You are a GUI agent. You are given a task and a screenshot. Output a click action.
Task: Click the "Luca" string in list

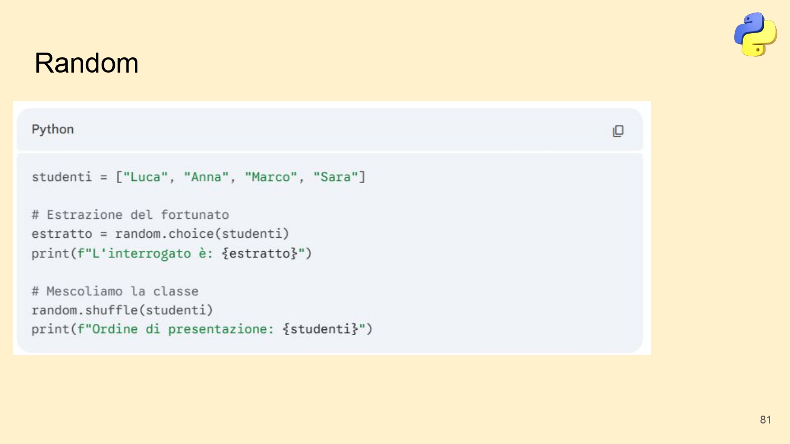pos(145,177)
